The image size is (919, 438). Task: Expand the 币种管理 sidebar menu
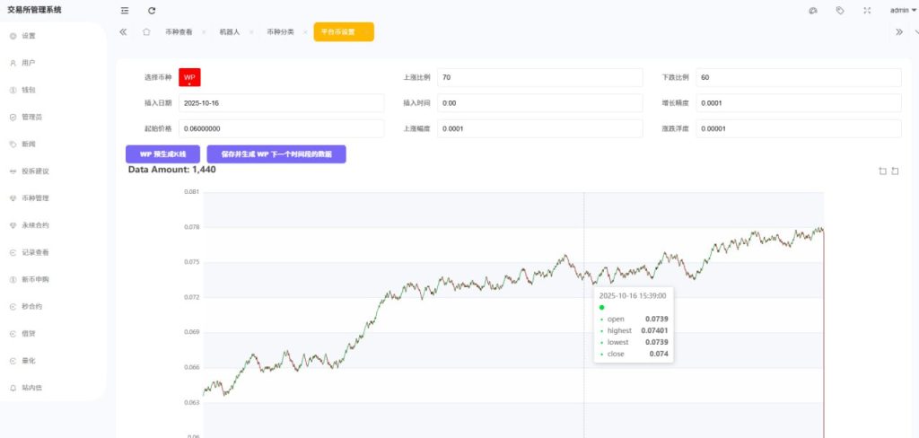pos(35,198)
